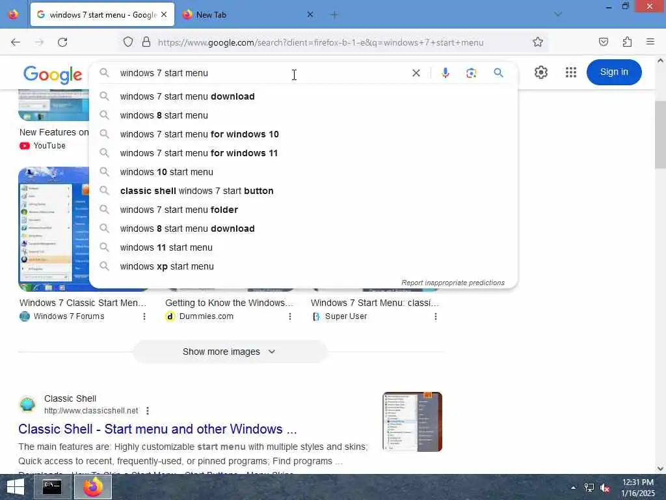Pick suggestion start menu for windows 10
Viewport: 666px width, 500px height.
click(x=304, y=134)
